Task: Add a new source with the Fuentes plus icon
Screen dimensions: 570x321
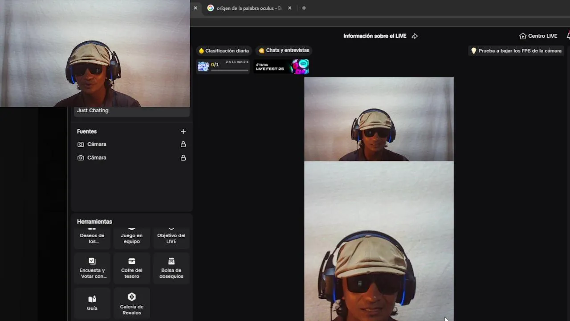Action: tap(183, 132)
